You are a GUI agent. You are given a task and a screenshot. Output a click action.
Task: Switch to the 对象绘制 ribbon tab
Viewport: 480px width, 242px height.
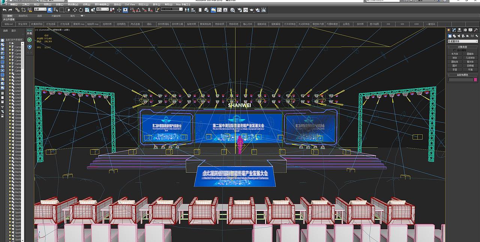click(x=56, y=16)
